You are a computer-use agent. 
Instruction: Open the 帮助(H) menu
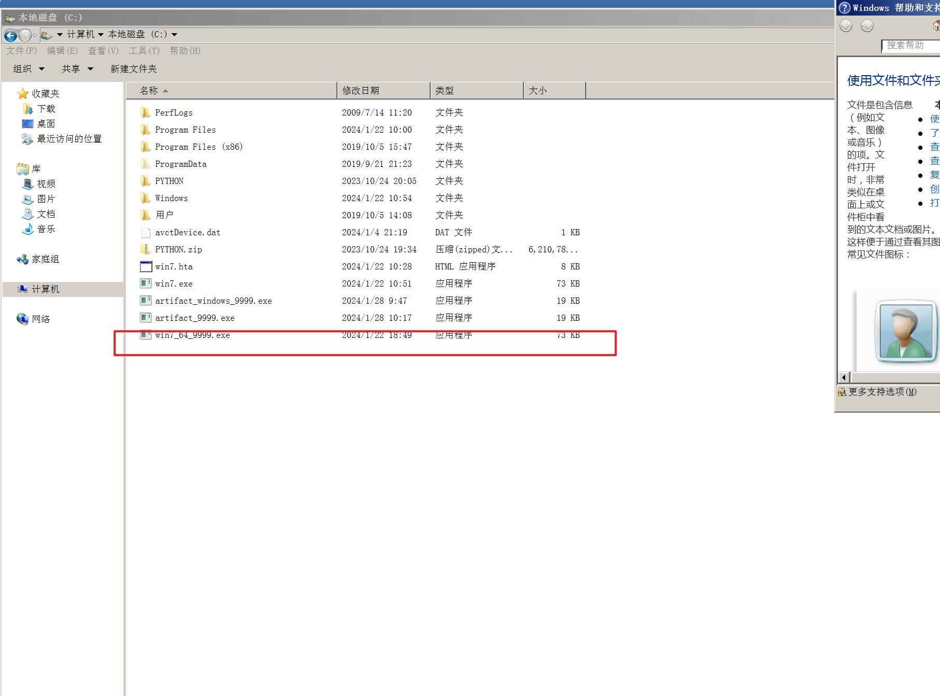pos(185,51)
